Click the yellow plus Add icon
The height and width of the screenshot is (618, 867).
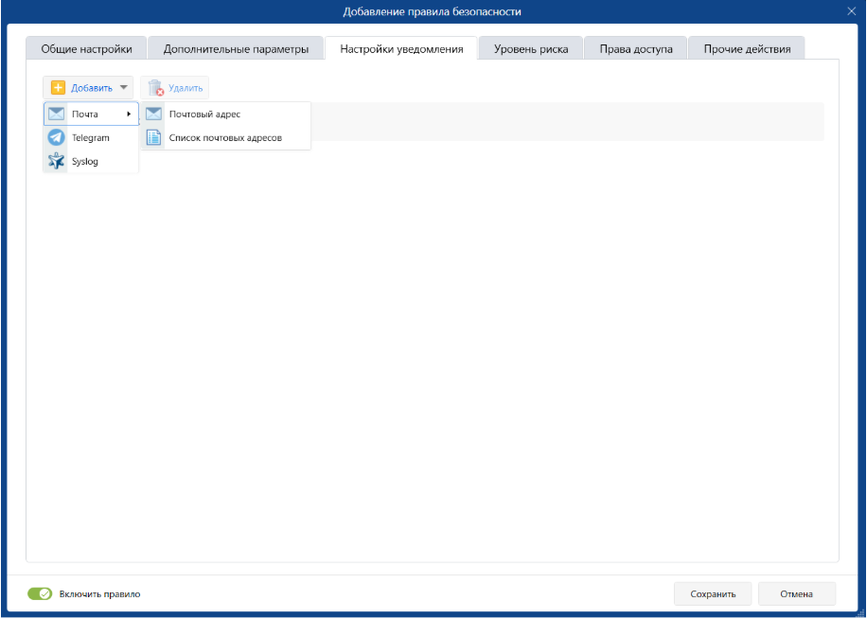[58, 88]
